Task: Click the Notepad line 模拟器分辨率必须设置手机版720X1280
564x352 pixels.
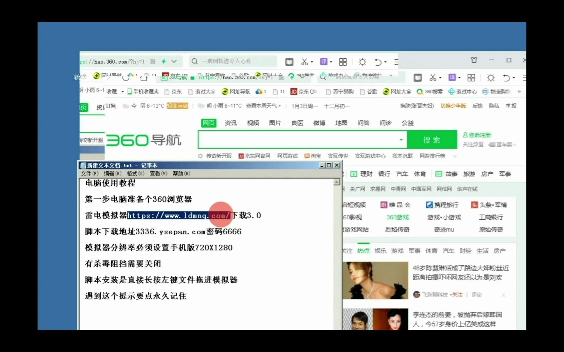Action: pyautogui.click(x=159, y=248)
